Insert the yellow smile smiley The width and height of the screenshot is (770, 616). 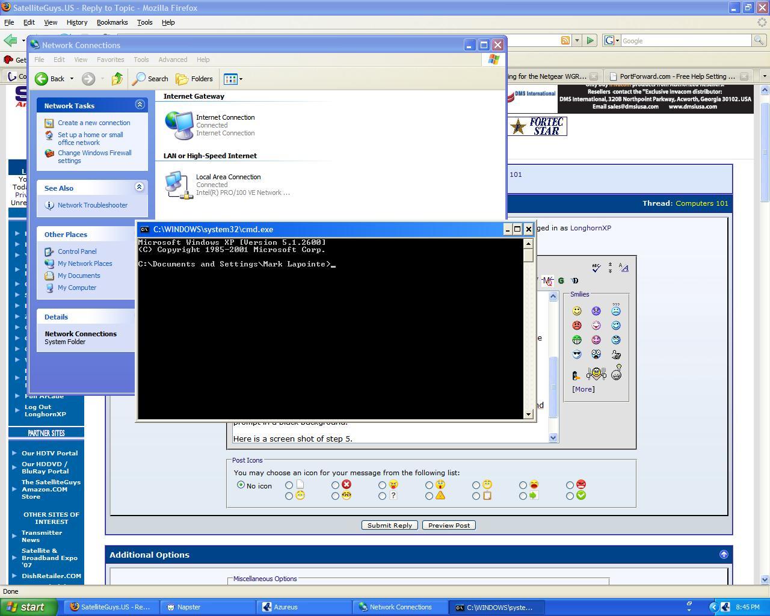tap(577, 311)
